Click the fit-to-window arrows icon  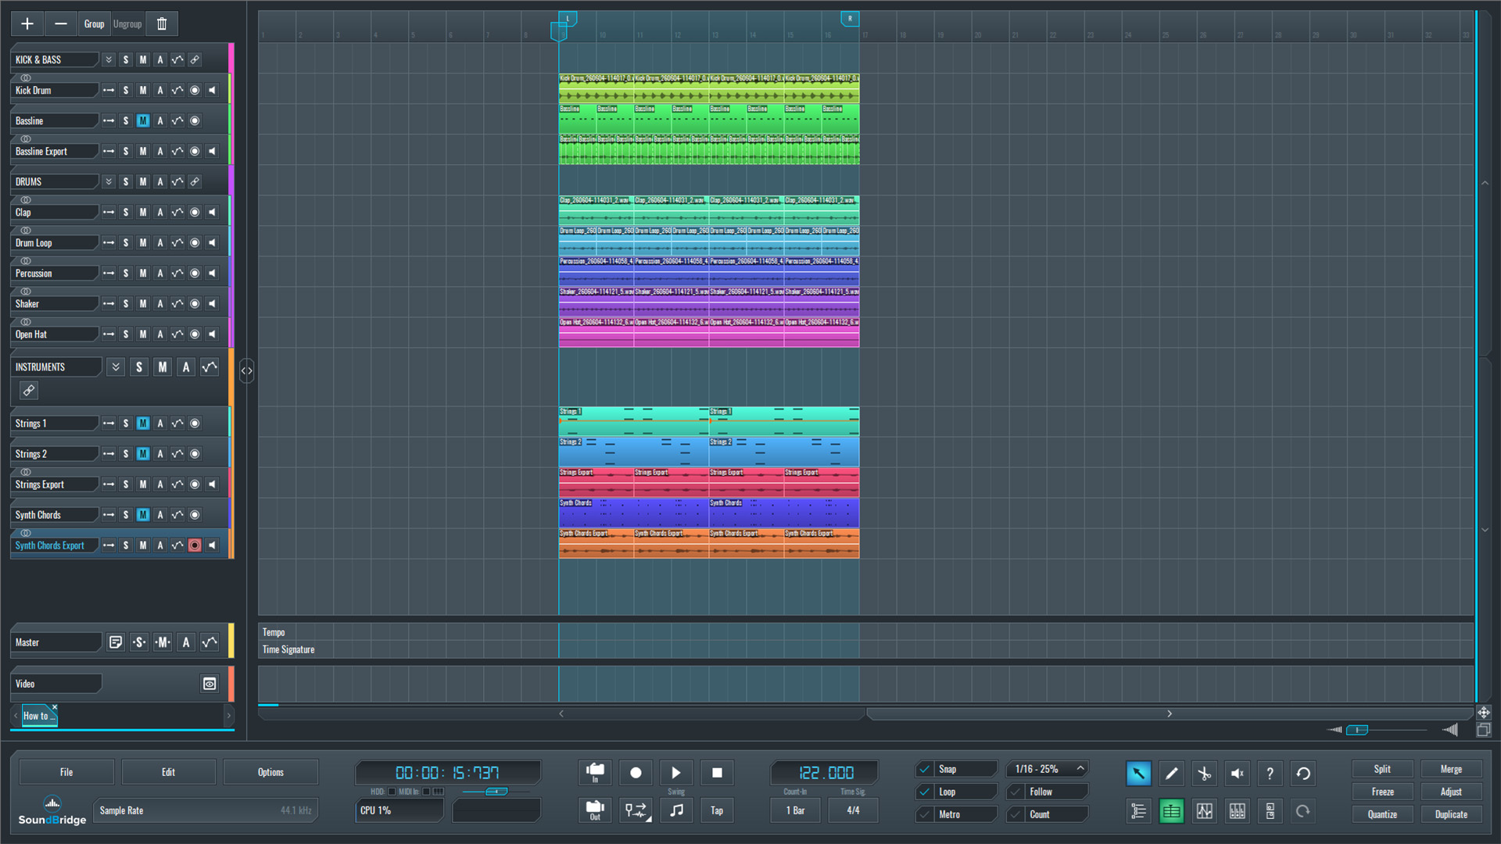[1483, 713]
